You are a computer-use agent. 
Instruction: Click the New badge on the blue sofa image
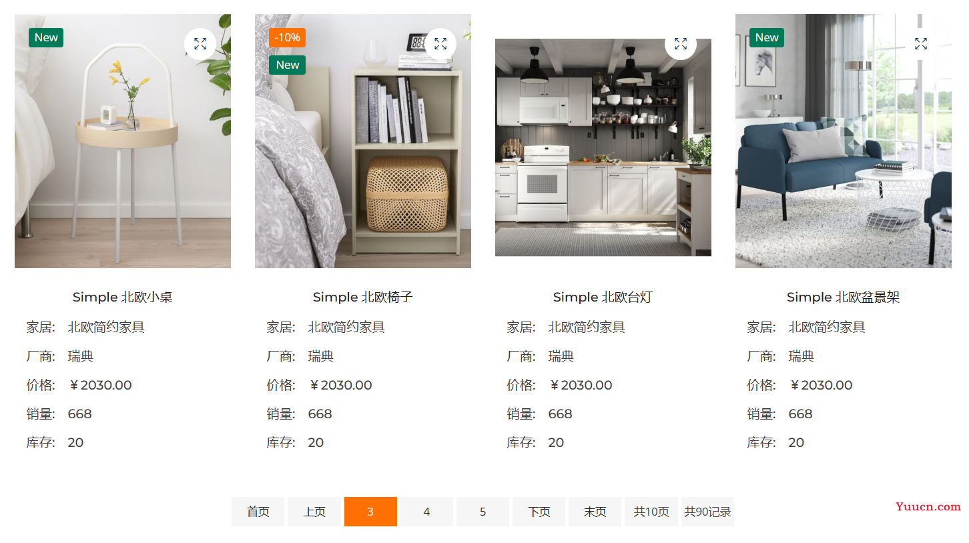point(767,37)
